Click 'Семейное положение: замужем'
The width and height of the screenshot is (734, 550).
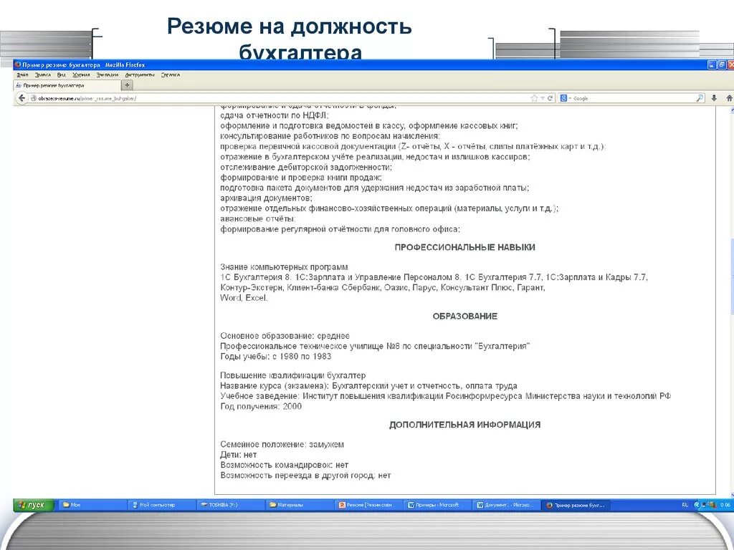(x=282, y=444)
